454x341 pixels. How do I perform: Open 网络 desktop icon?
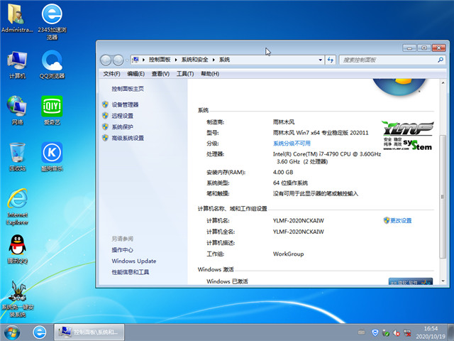[17, 111]
